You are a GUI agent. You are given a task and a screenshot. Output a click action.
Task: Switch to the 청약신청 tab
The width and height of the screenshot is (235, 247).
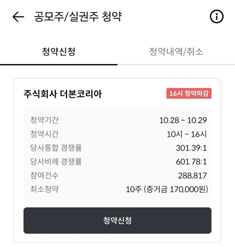click(x=59, y=52)
